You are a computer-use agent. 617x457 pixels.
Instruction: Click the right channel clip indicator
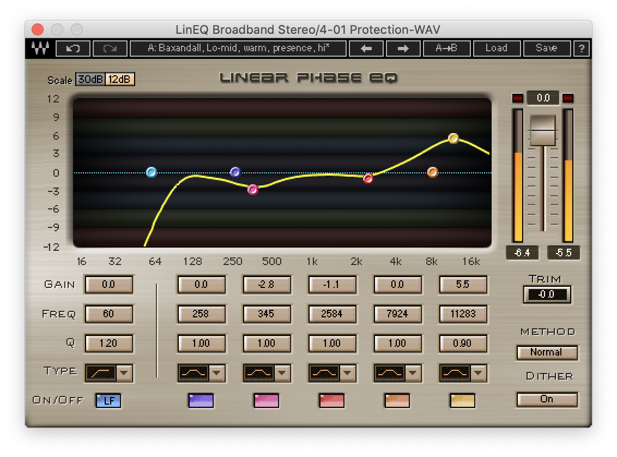pyautogui.click(x=568, y=98)
